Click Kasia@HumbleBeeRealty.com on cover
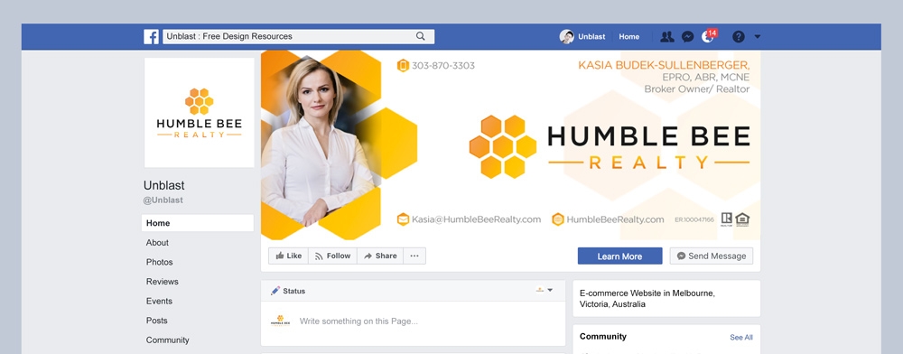Viewport: 903px width, 354px height. tap(476, 219)
